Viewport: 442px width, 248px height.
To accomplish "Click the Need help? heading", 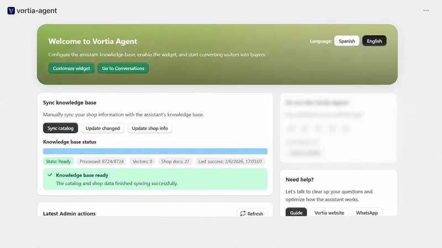I will click(x=299, y=180).
